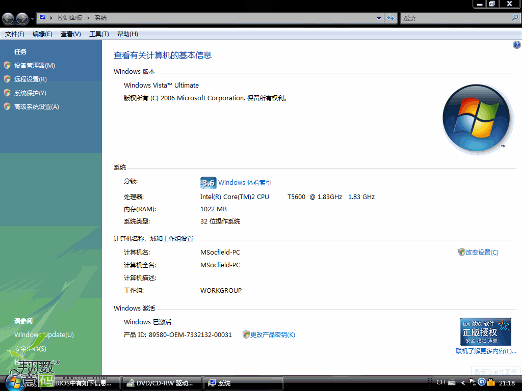Switch to BIOS中有如下信息 taskbar window
Viewport: 522px width, 391px height.
click(x=80, y=383)
